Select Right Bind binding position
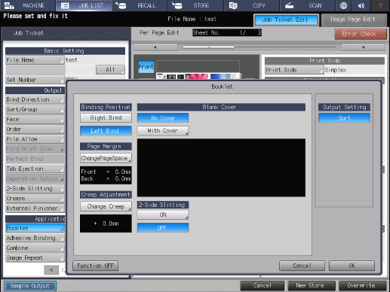The height and width of the screenshot is (292, 390). [x=106, y=117]
